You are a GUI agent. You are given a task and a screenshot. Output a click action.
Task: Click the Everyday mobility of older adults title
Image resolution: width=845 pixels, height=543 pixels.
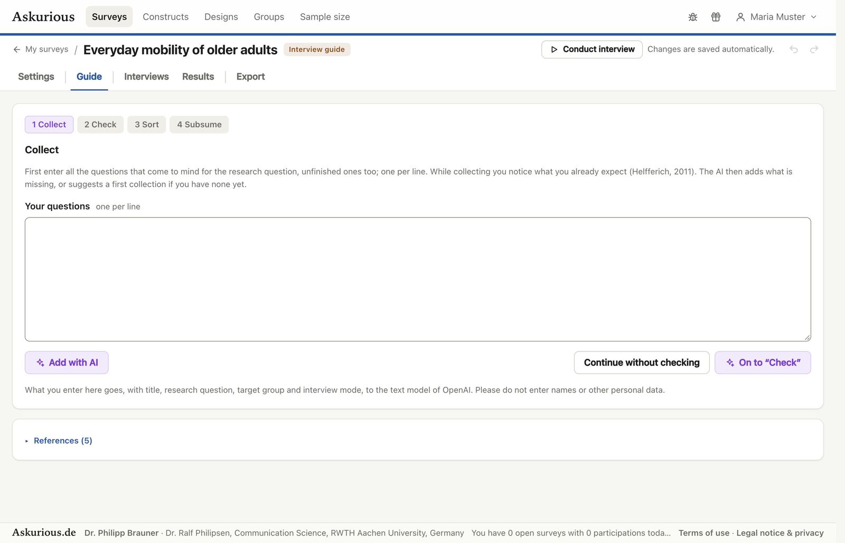tap(180, 50)
